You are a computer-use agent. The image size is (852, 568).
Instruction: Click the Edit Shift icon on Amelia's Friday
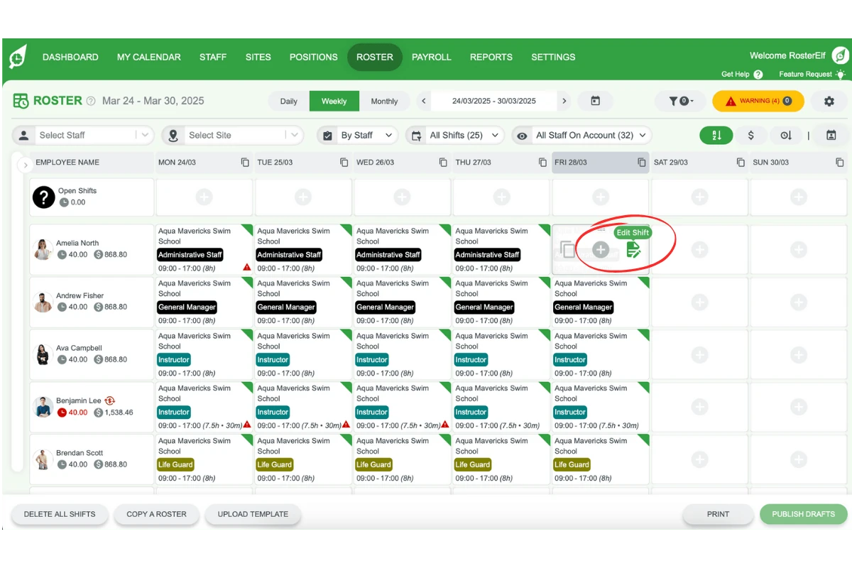pos(633,249)
